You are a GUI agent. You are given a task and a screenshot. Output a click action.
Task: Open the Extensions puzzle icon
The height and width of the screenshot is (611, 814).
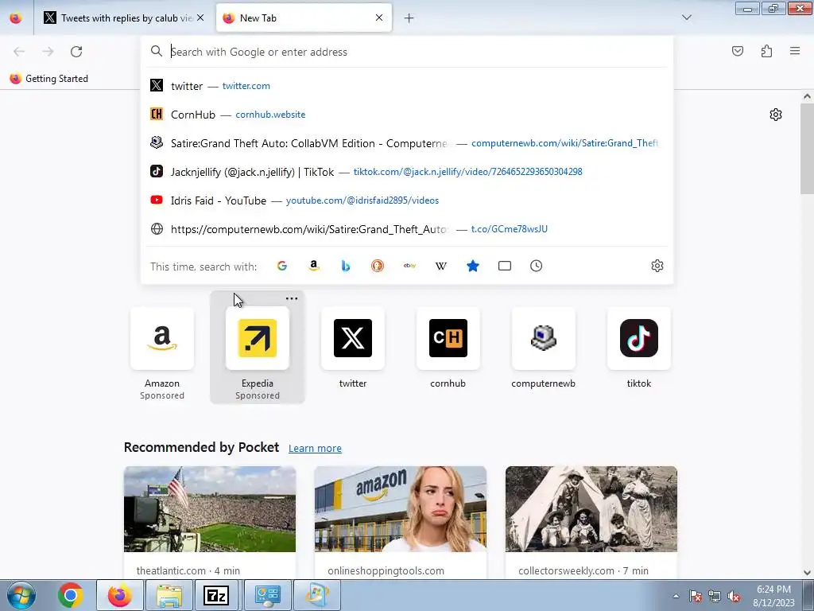pos(766,51)
